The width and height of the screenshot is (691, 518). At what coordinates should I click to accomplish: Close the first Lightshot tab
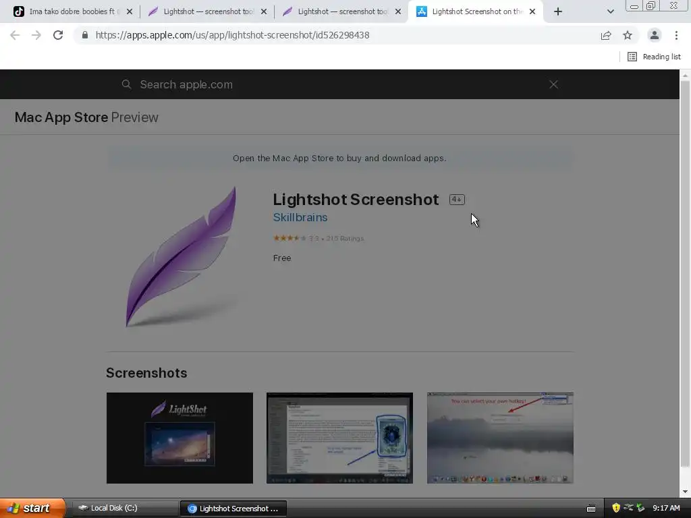[x=264, y=11]
